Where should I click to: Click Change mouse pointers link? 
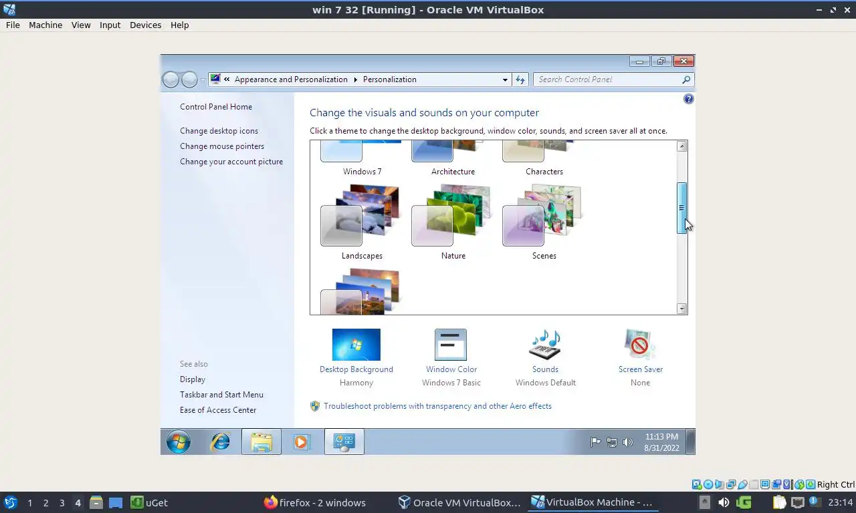tap(222, 146)
